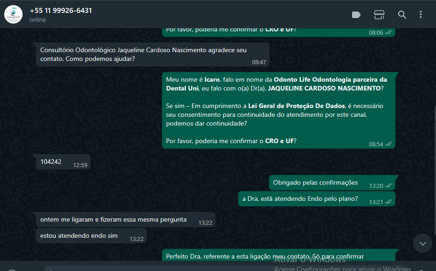Click the read-receipt checkmarks at 08:54
436x271 pixels.
tap(388, 144)
